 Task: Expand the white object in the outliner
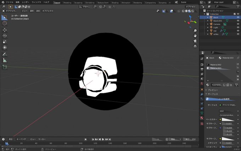tap(208, 34)
